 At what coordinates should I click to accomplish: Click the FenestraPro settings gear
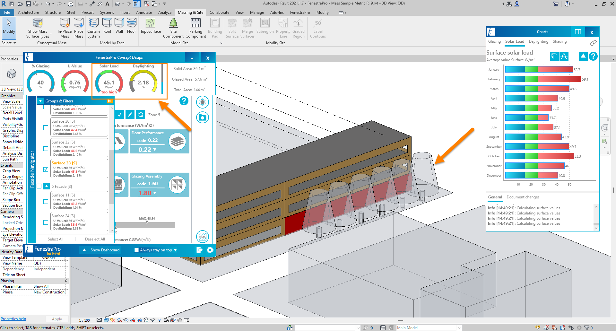tap(210, 250)
